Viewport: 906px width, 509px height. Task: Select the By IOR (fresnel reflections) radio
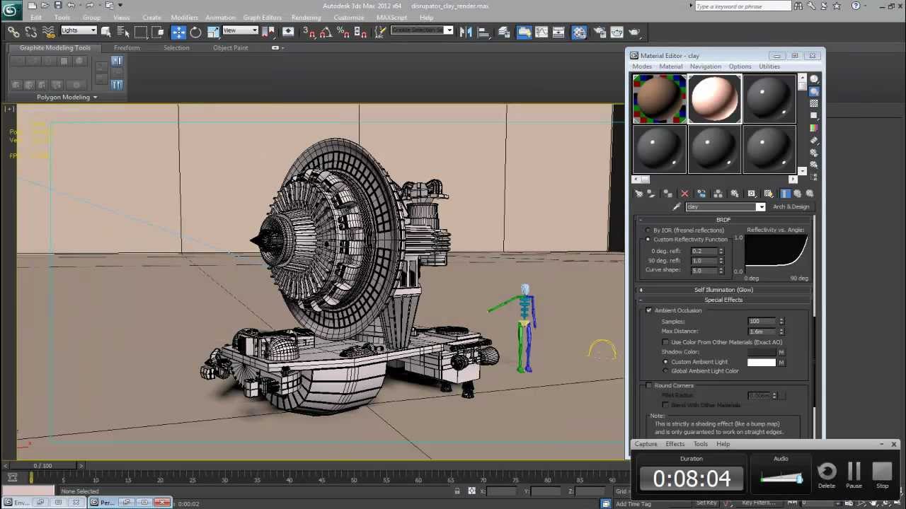click(x=648, y=230)
